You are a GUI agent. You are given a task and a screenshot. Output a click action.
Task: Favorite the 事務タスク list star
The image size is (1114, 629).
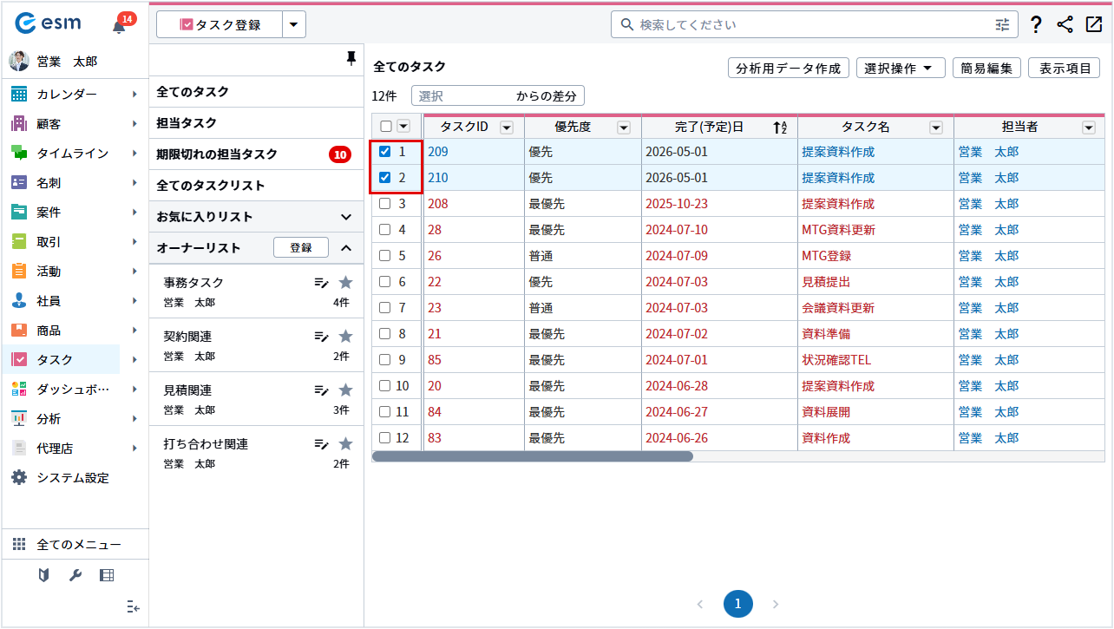click(x=345, y=282)
